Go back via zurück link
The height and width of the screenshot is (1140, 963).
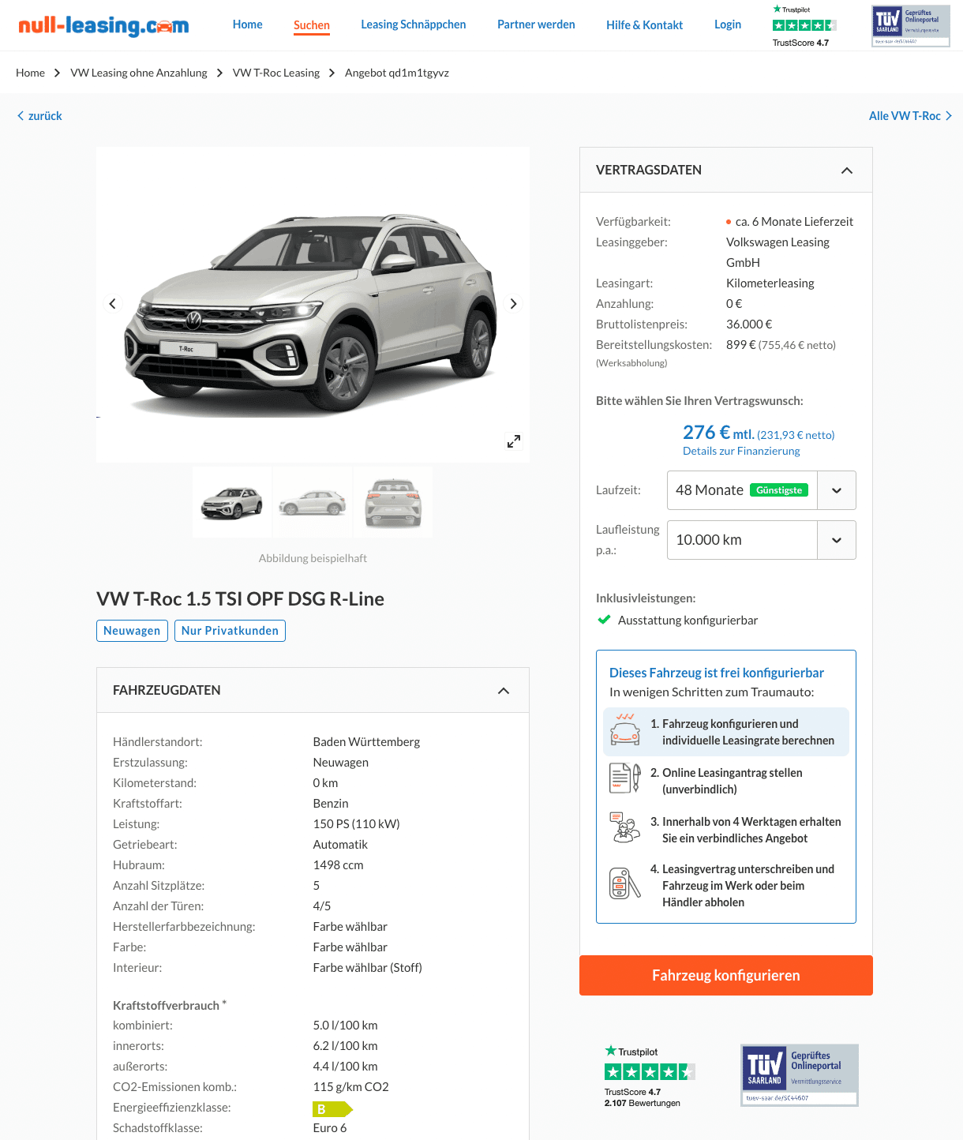coord(39,116)
